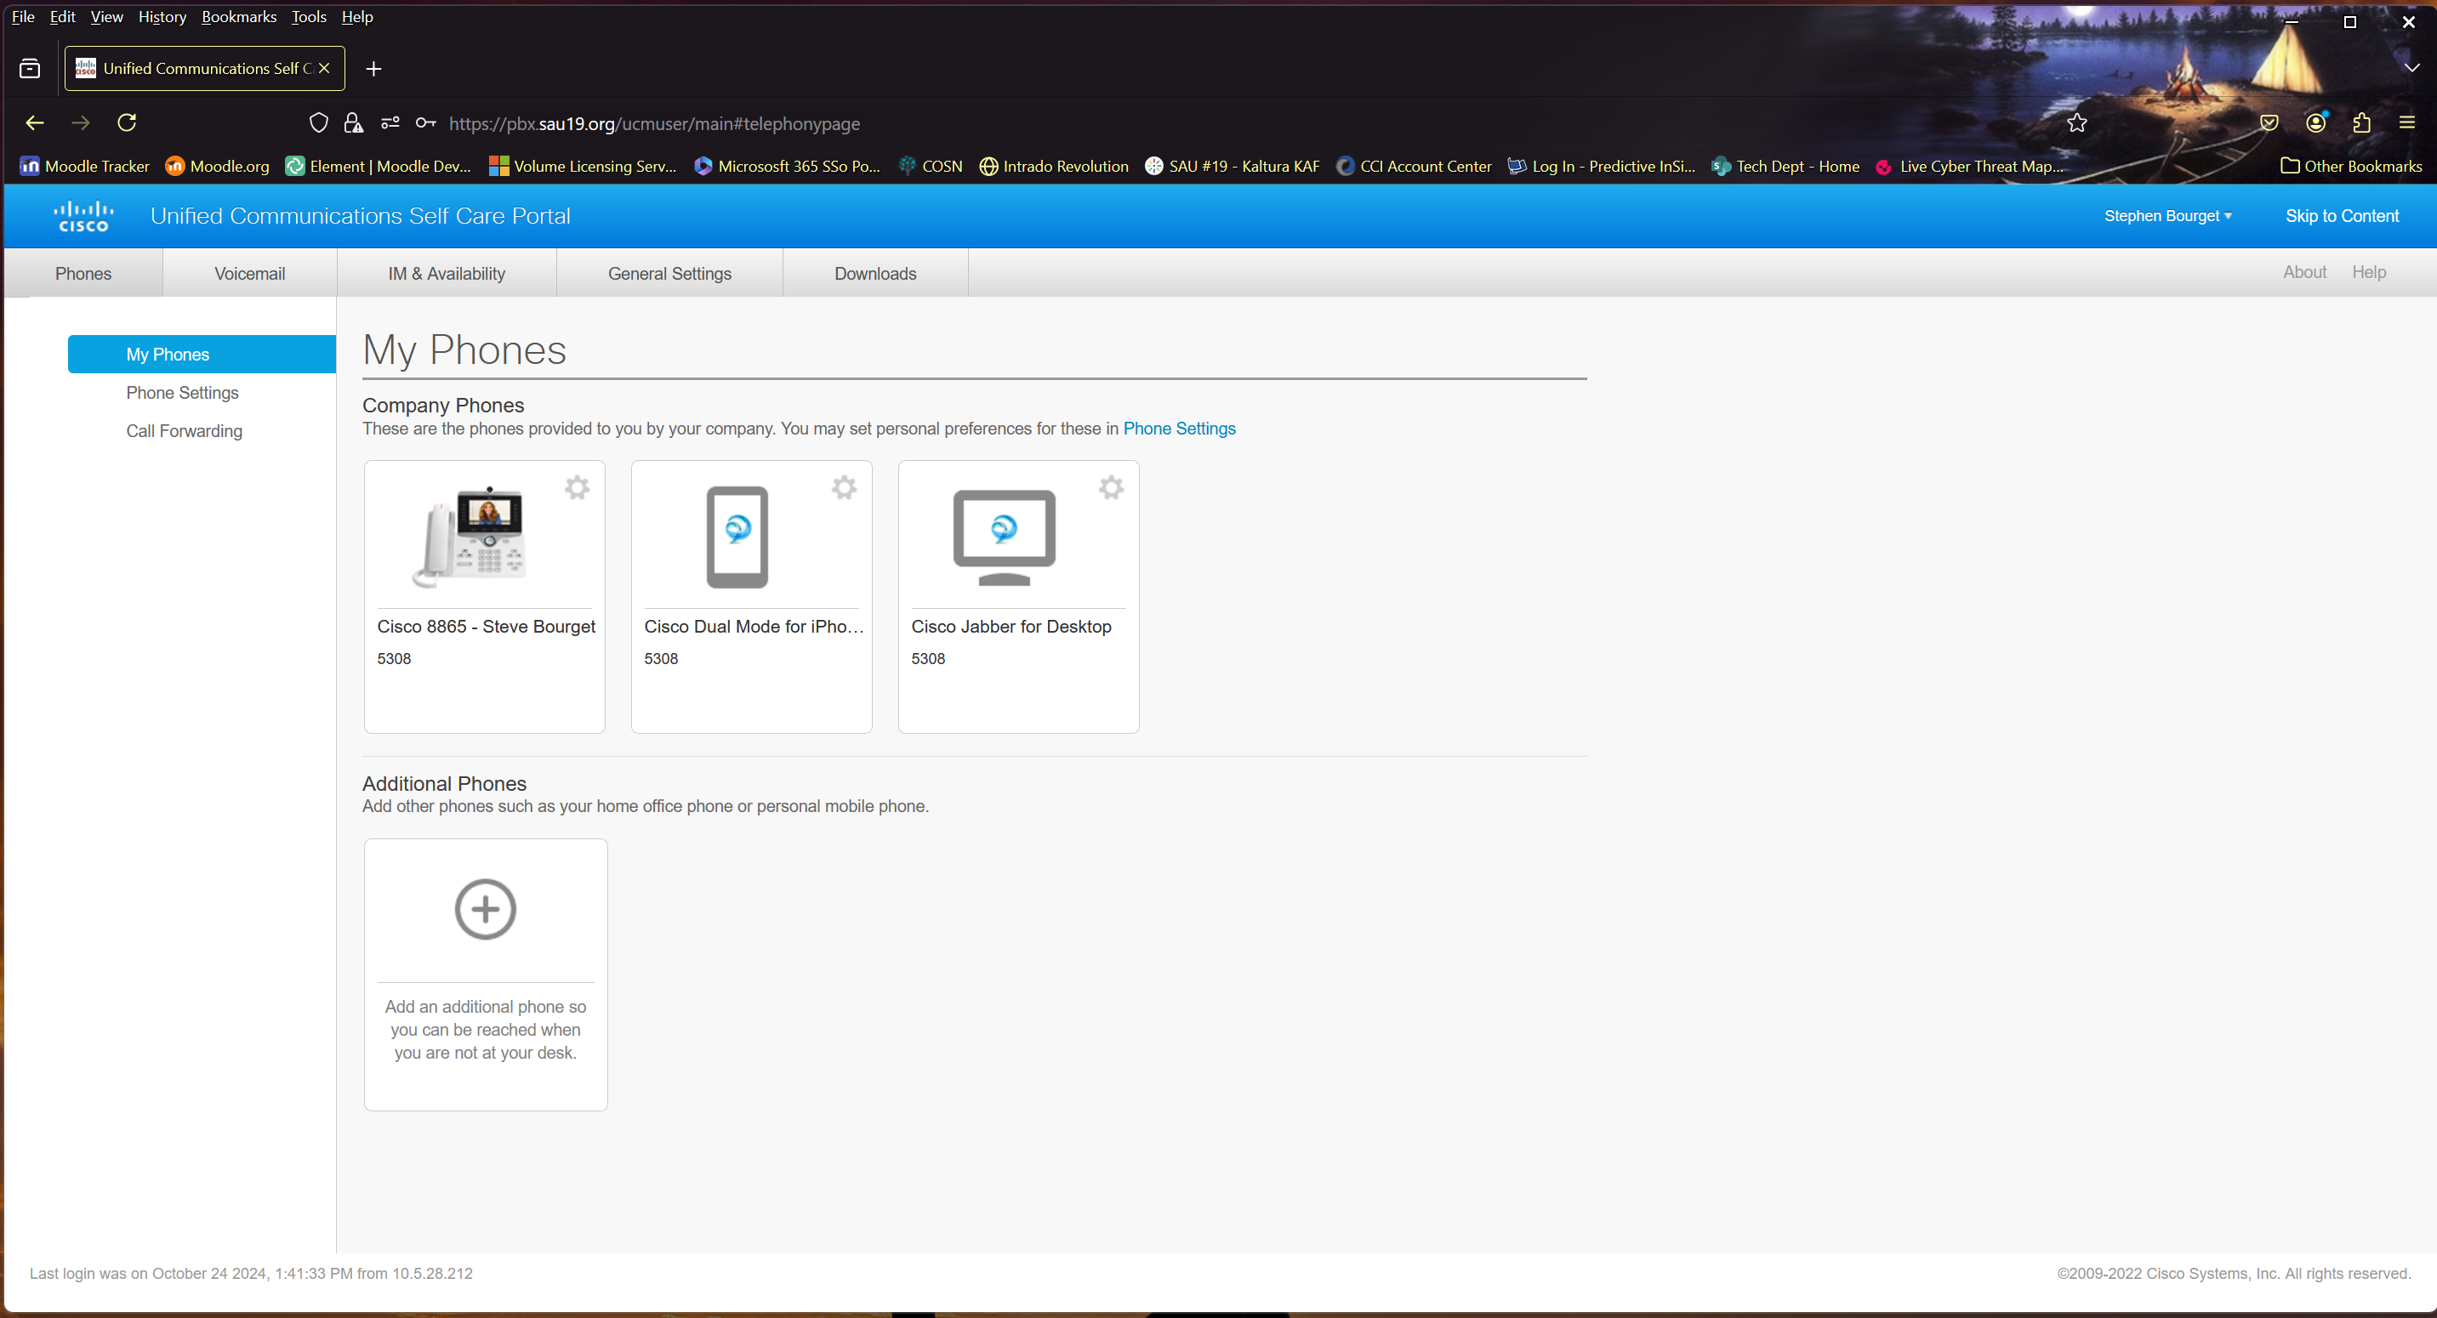
Task: Open the Edit menu
Action: (x=62, y=17)
